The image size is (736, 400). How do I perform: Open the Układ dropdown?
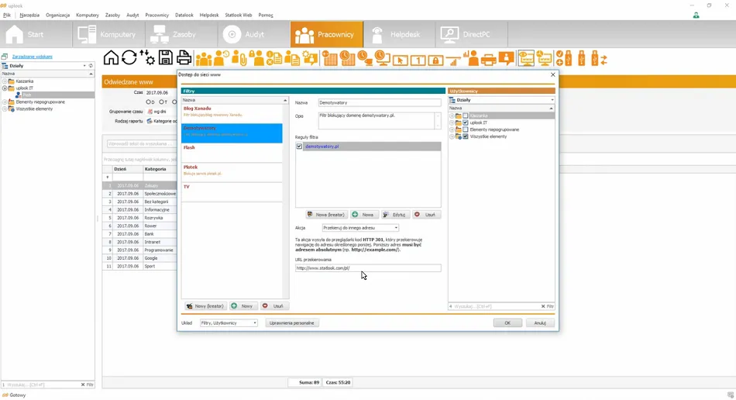click(229, 322)
